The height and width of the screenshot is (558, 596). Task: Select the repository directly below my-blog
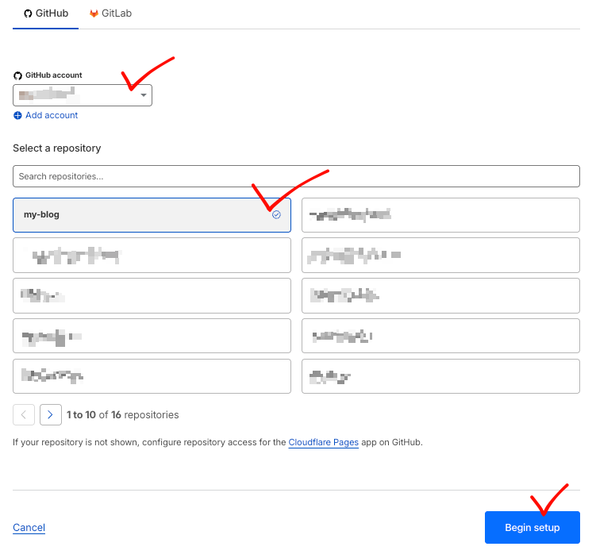pos(152,255)
